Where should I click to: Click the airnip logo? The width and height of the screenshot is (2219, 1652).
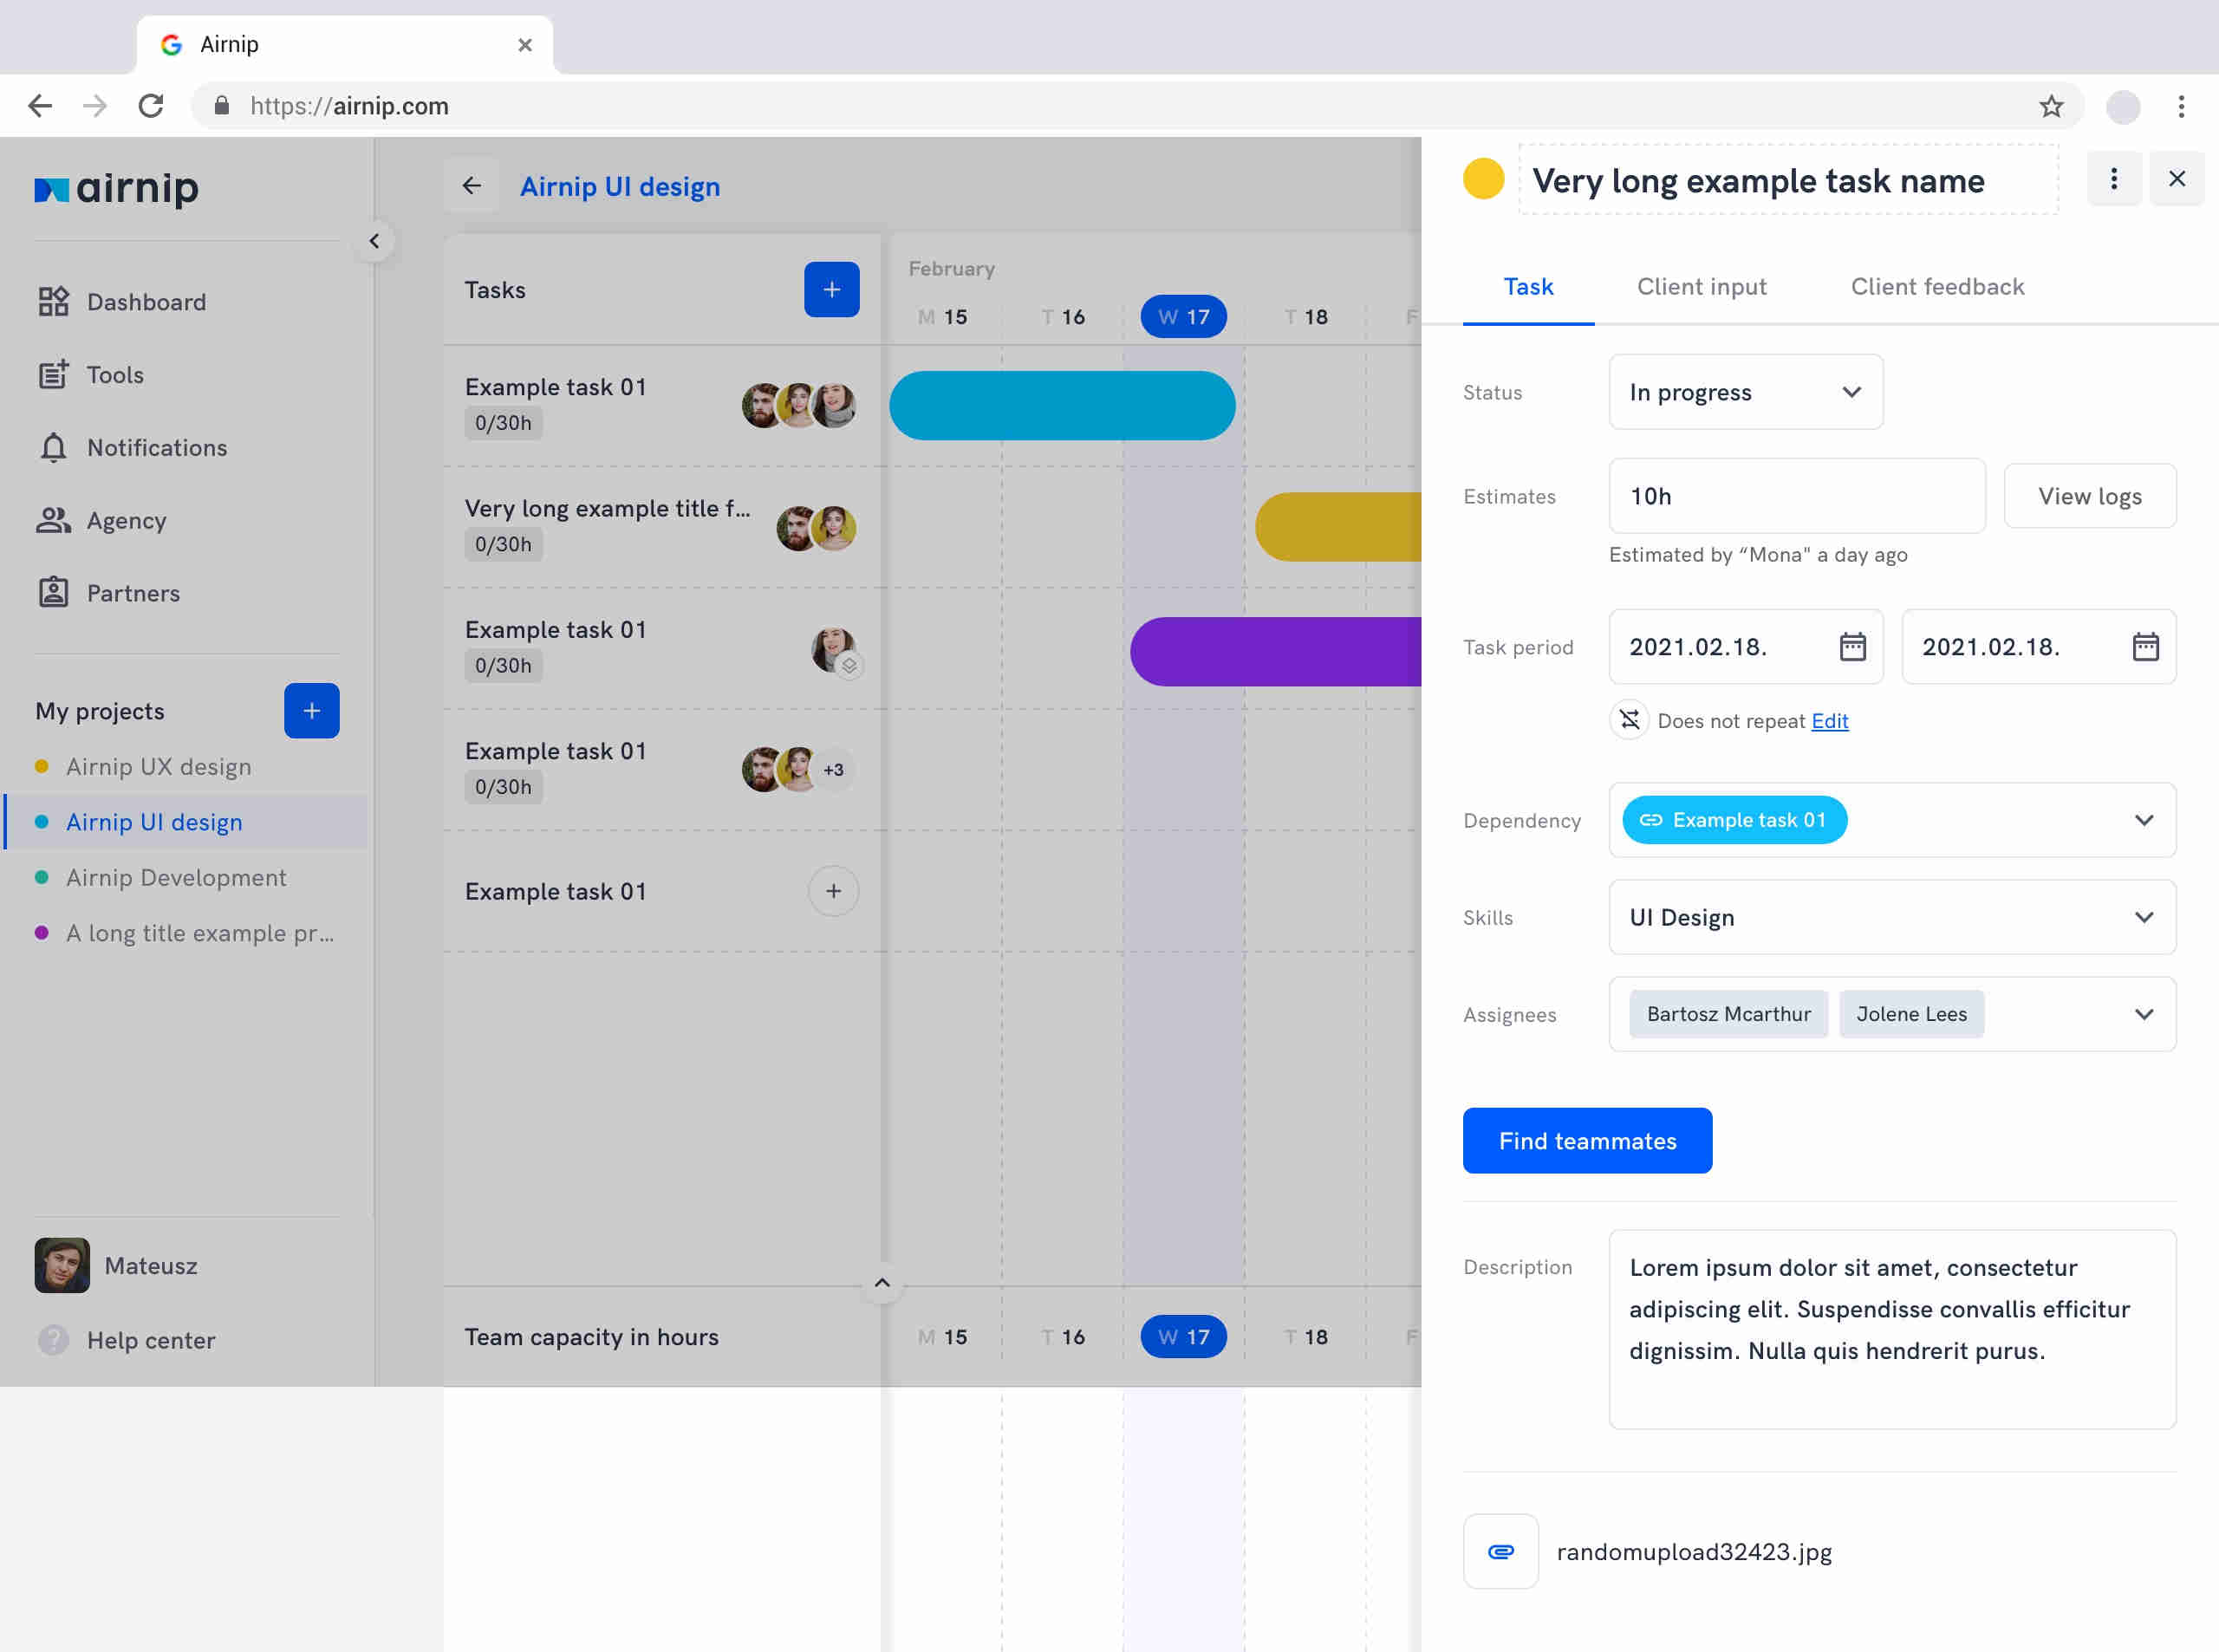(117, 188)
